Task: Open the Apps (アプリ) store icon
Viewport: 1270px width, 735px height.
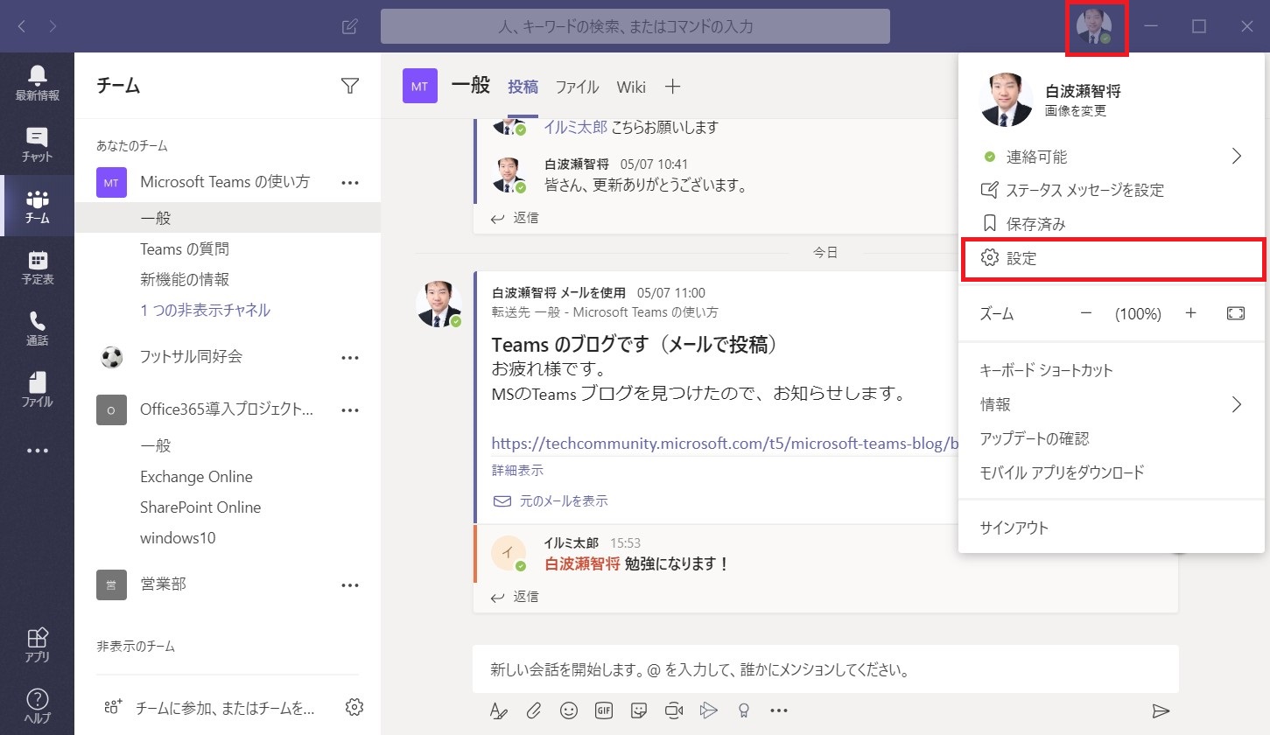Action: [37, 644]
